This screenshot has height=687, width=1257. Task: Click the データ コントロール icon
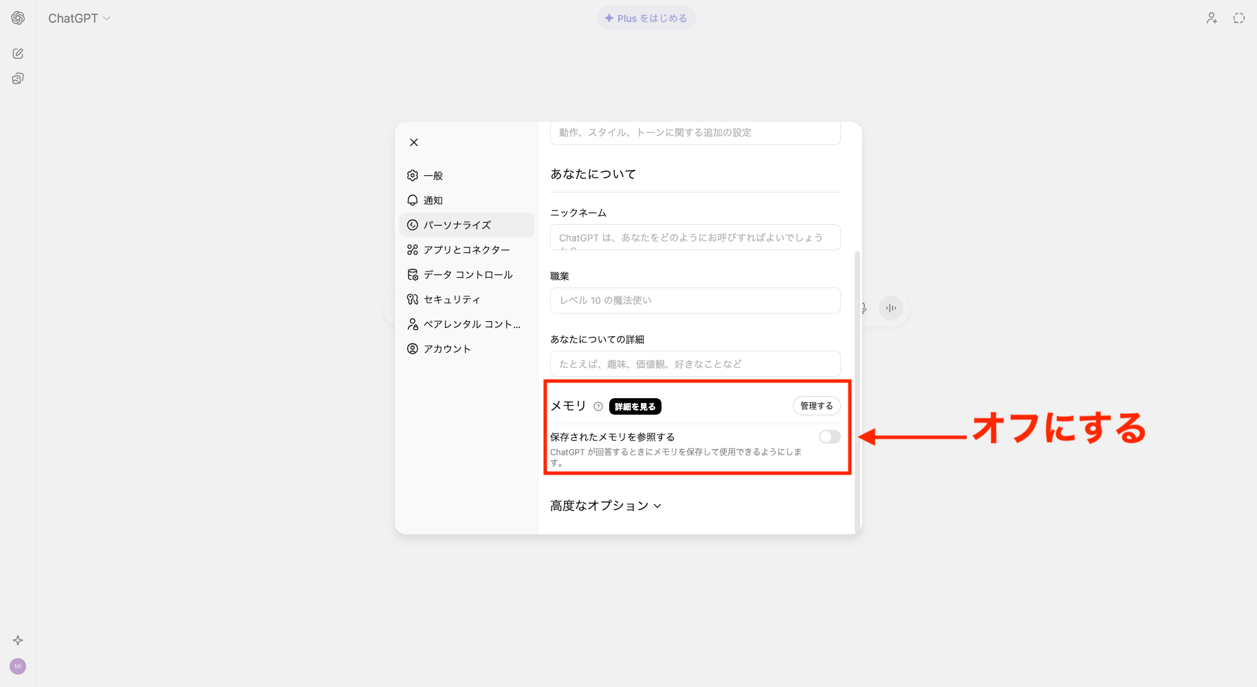tap(412, 274)
